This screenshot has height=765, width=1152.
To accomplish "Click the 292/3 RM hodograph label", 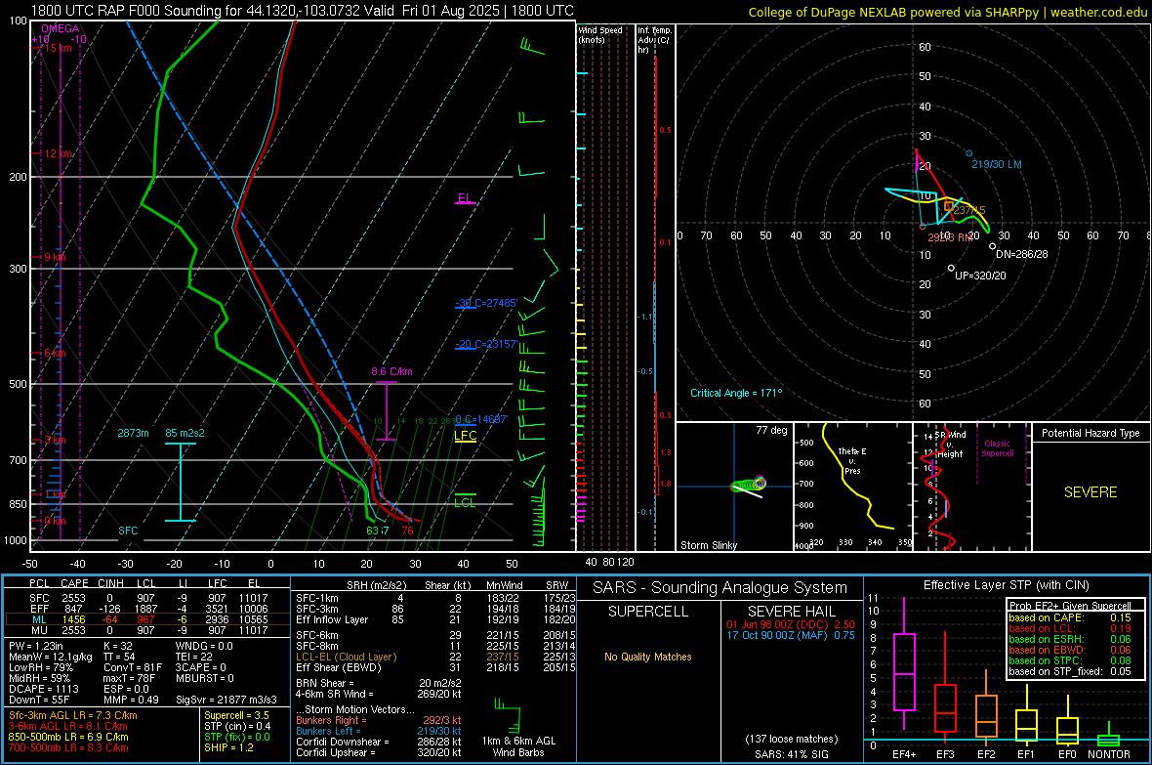I will click(950, 237).
